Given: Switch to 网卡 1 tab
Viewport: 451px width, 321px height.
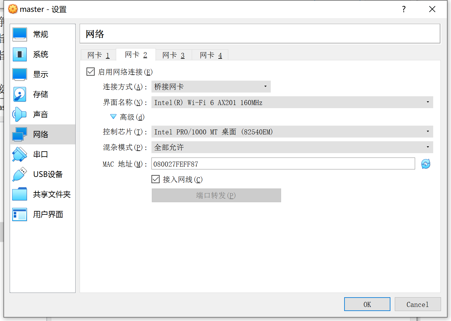Looking at the screenshot, I should (x=98, y=55).
